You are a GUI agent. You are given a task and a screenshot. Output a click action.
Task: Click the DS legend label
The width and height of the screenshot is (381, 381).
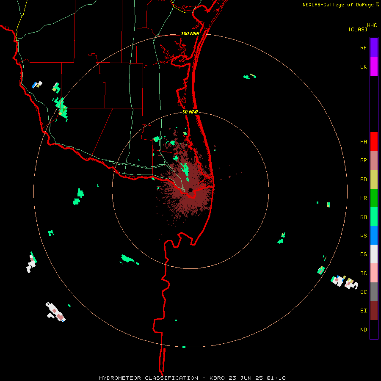coord(363,254)
